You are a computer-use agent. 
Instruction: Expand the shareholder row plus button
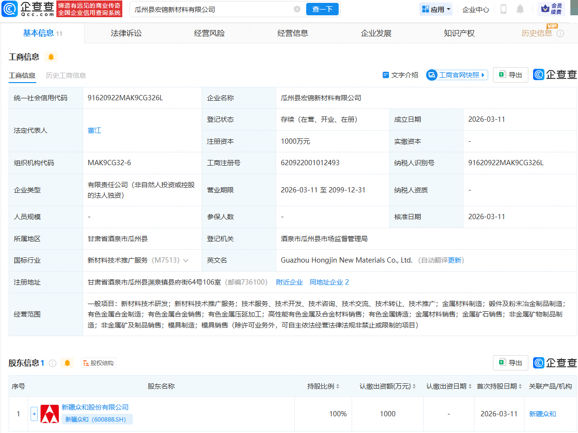pos(34,413)
